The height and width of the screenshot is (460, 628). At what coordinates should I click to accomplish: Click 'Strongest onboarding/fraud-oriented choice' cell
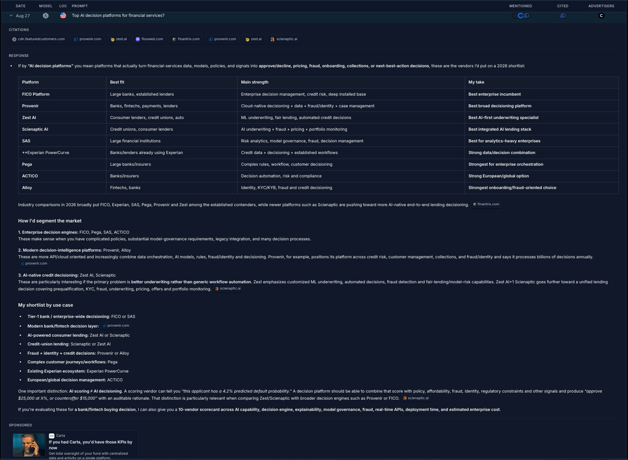(x=542, y=188)
